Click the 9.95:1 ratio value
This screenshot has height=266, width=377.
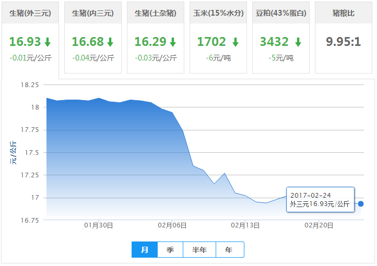pyautogui.click(x=344, y=42)
